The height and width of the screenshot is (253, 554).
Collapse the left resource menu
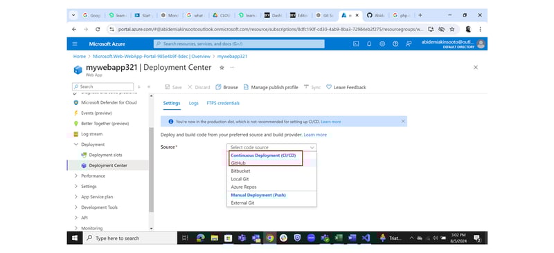[149, 86]
